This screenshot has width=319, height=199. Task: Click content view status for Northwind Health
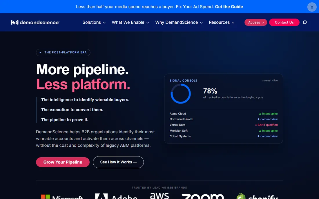(x=267, y=119)
